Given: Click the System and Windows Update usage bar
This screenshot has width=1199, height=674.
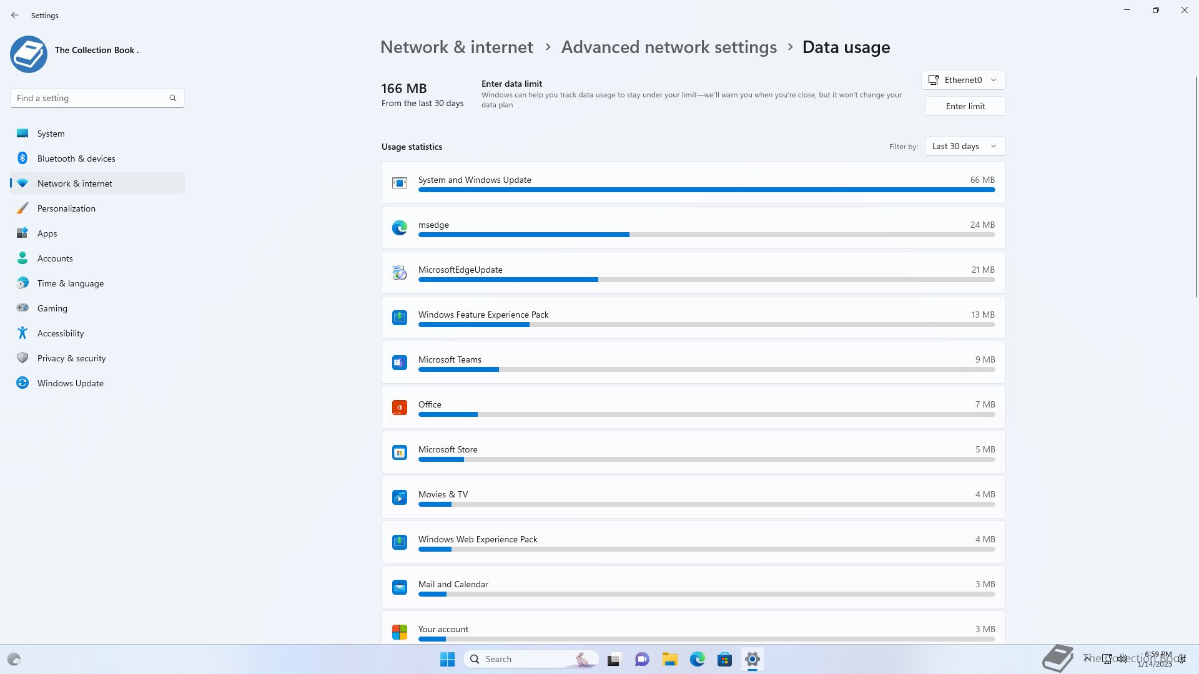Looking at the screenshot, I should click(706, 190).
